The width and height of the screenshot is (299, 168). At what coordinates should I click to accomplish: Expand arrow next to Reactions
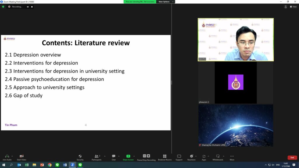tap(196, 156)
